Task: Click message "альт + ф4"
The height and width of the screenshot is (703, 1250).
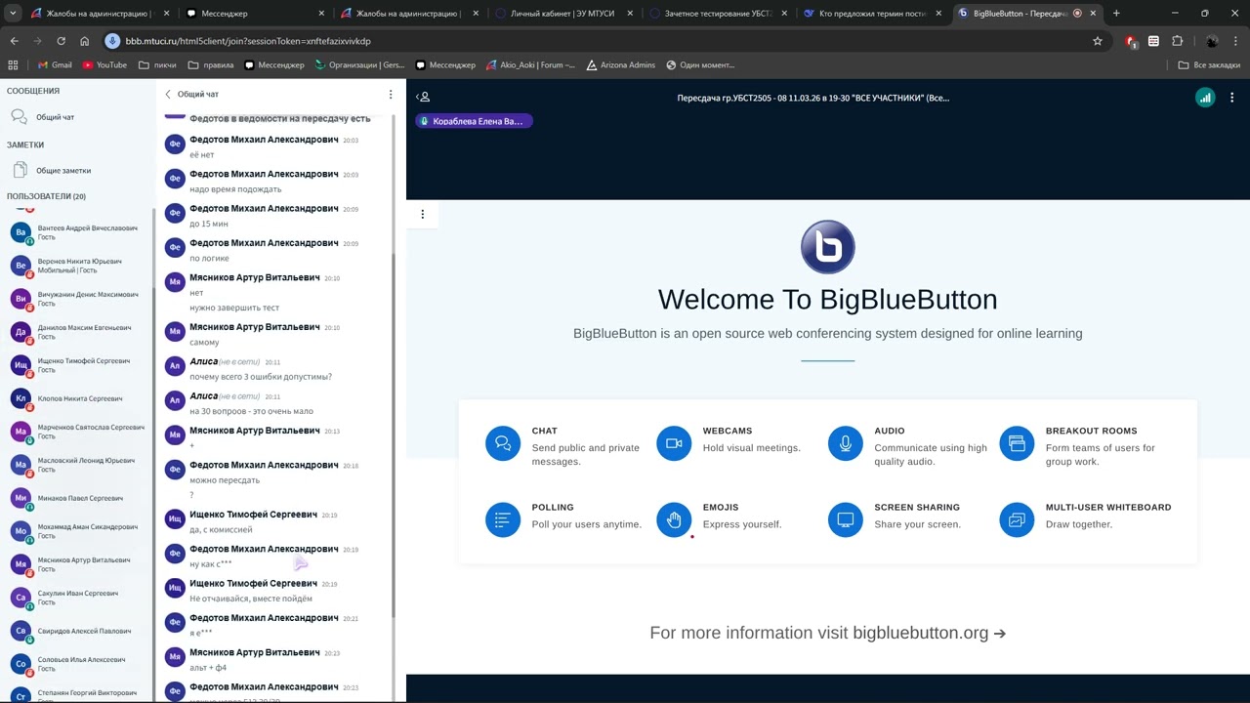Action: tap(208, 668)
